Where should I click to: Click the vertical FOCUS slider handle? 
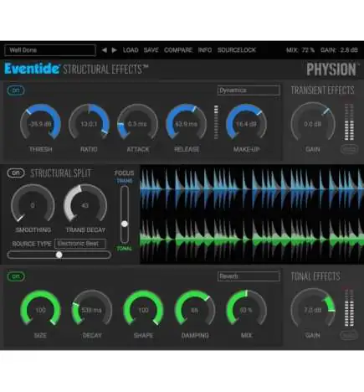[x=125, y=224]
